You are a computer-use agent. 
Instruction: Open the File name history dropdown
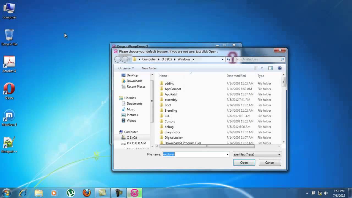[x=227, y=154]
